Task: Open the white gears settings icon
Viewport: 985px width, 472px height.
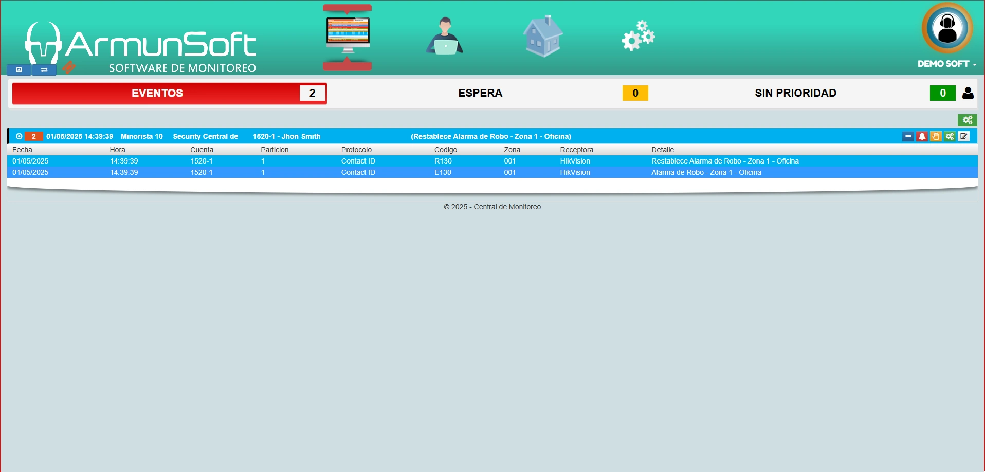Action: (x=638, y=37)
